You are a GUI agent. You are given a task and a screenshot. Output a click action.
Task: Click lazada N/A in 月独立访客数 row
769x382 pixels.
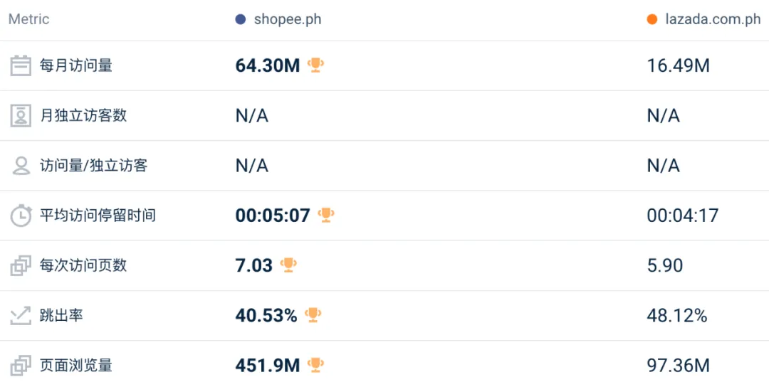tap(664, 116)
